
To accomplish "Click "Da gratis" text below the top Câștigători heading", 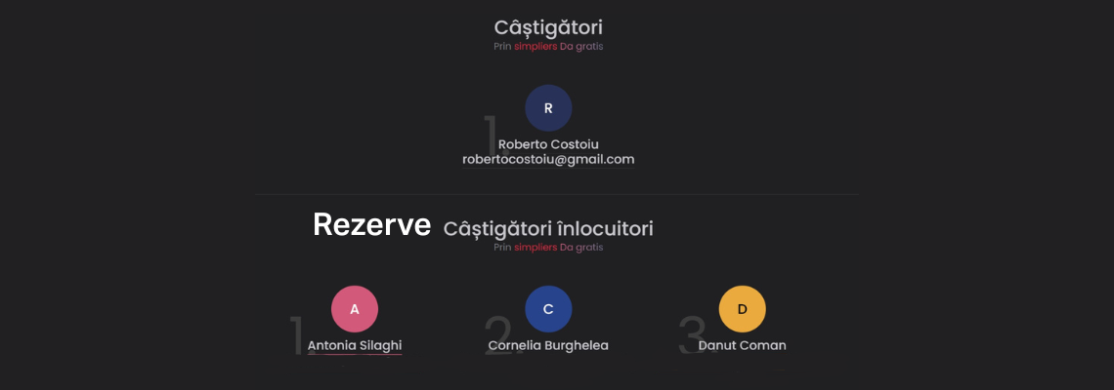I will tap(581, 46).
